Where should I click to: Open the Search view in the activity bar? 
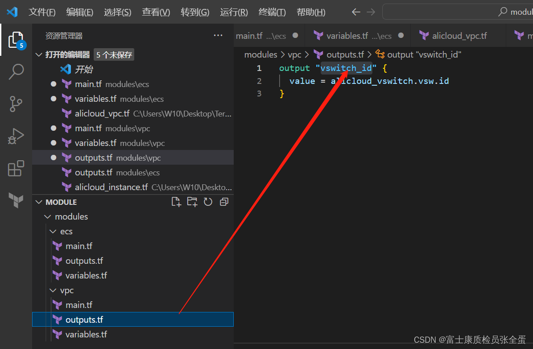[x=16, y=71]
